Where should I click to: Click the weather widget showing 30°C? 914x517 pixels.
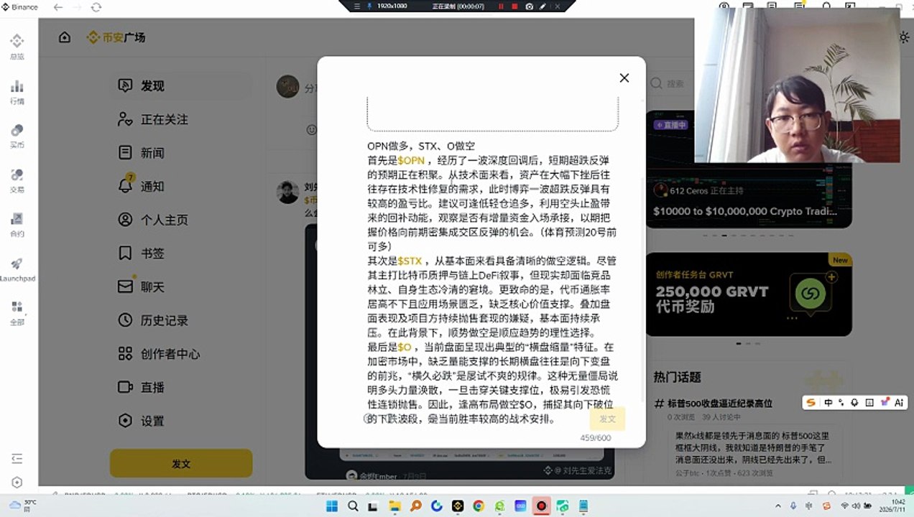pos(22,506)
